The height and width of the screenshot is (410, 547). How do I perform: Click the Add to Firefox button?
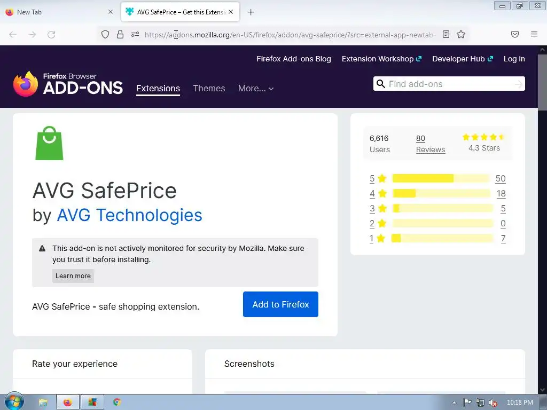pos(280,304)
